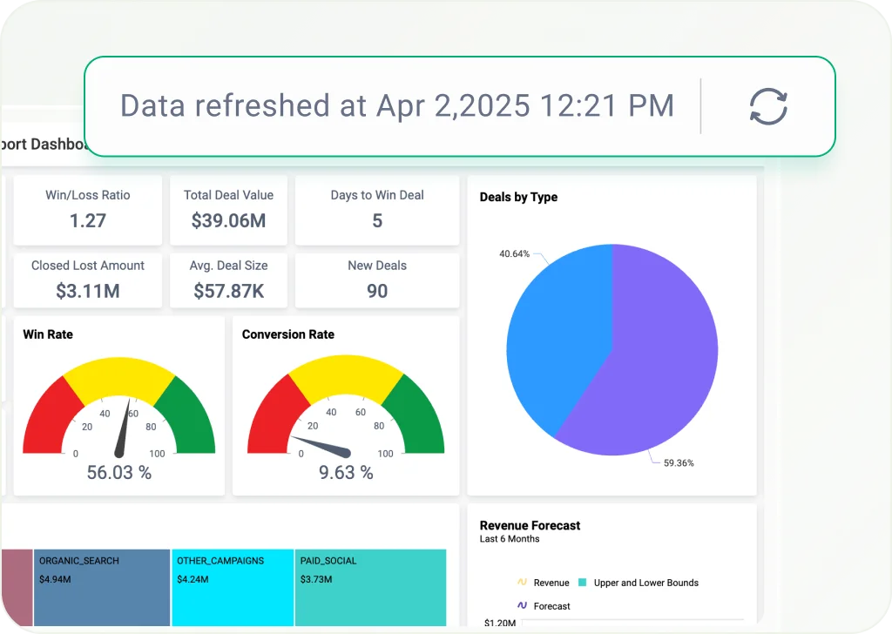Click the Upper and Lower Bounds legend square
The height and width of the screenshot is (634, 892).
tap(582, 583)
